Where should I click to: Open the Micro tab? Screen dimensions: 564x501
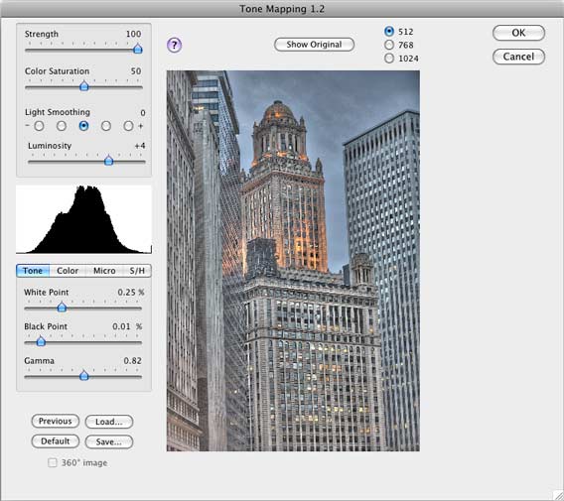coord(104,271)
